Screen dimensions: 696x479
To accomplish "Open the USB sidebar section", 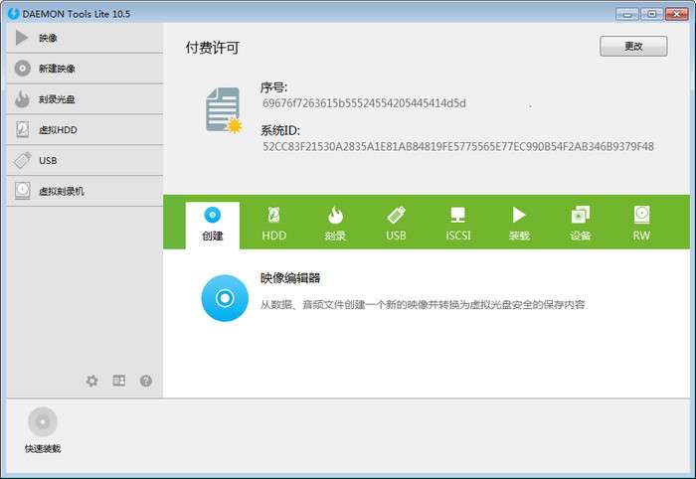I will coord(85,160).
